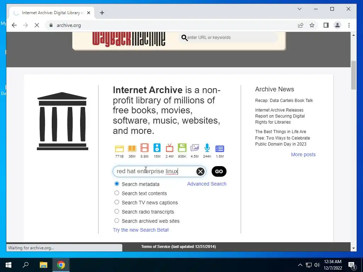Viewport: 363px width, 272px height.
Task: Click the page vertical scrollbar thumb
Action: pyautogui.click(x=353, y=75)
